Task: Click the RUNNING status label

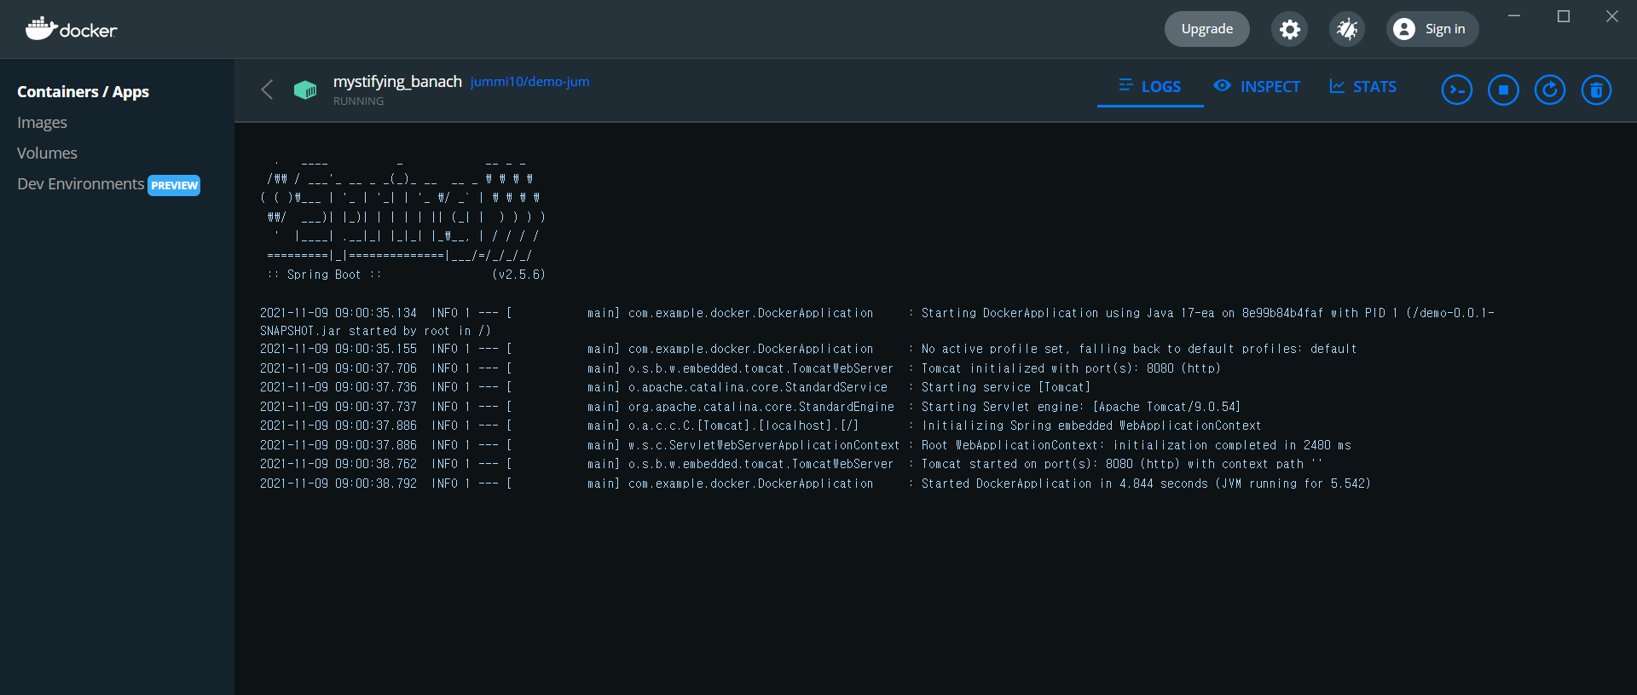Action: pyautogui.click(x=358, y=101)
